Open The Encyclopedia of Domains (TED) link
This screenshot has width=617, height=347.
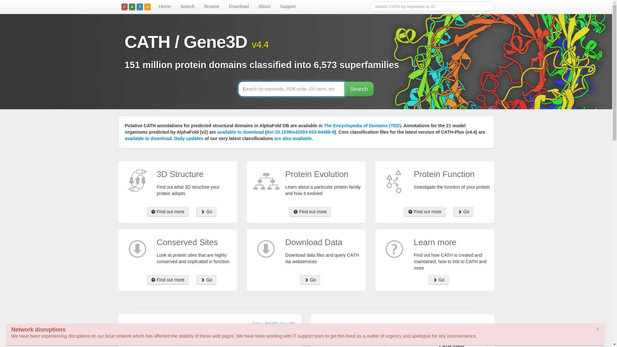click(x=362, y=126)
